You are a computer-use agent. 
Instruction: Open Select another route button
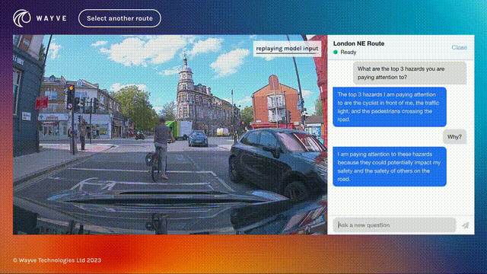(120, 18)
